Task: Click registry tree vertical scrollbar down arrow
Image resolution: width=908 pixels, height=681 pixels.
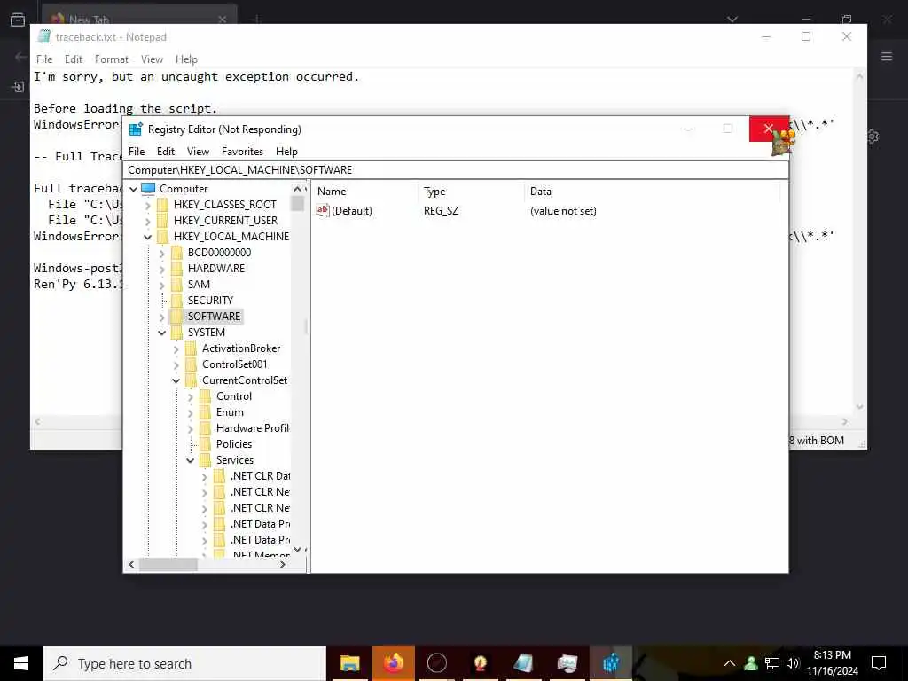Action: 298,550
